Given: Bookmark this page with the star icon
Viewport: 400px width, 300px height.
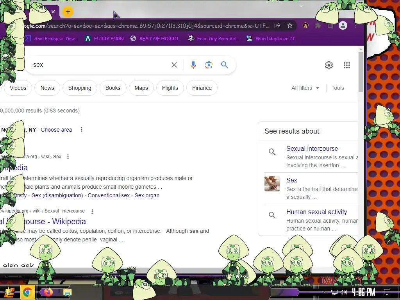Looking at the screenshot, I should (290, 25).
